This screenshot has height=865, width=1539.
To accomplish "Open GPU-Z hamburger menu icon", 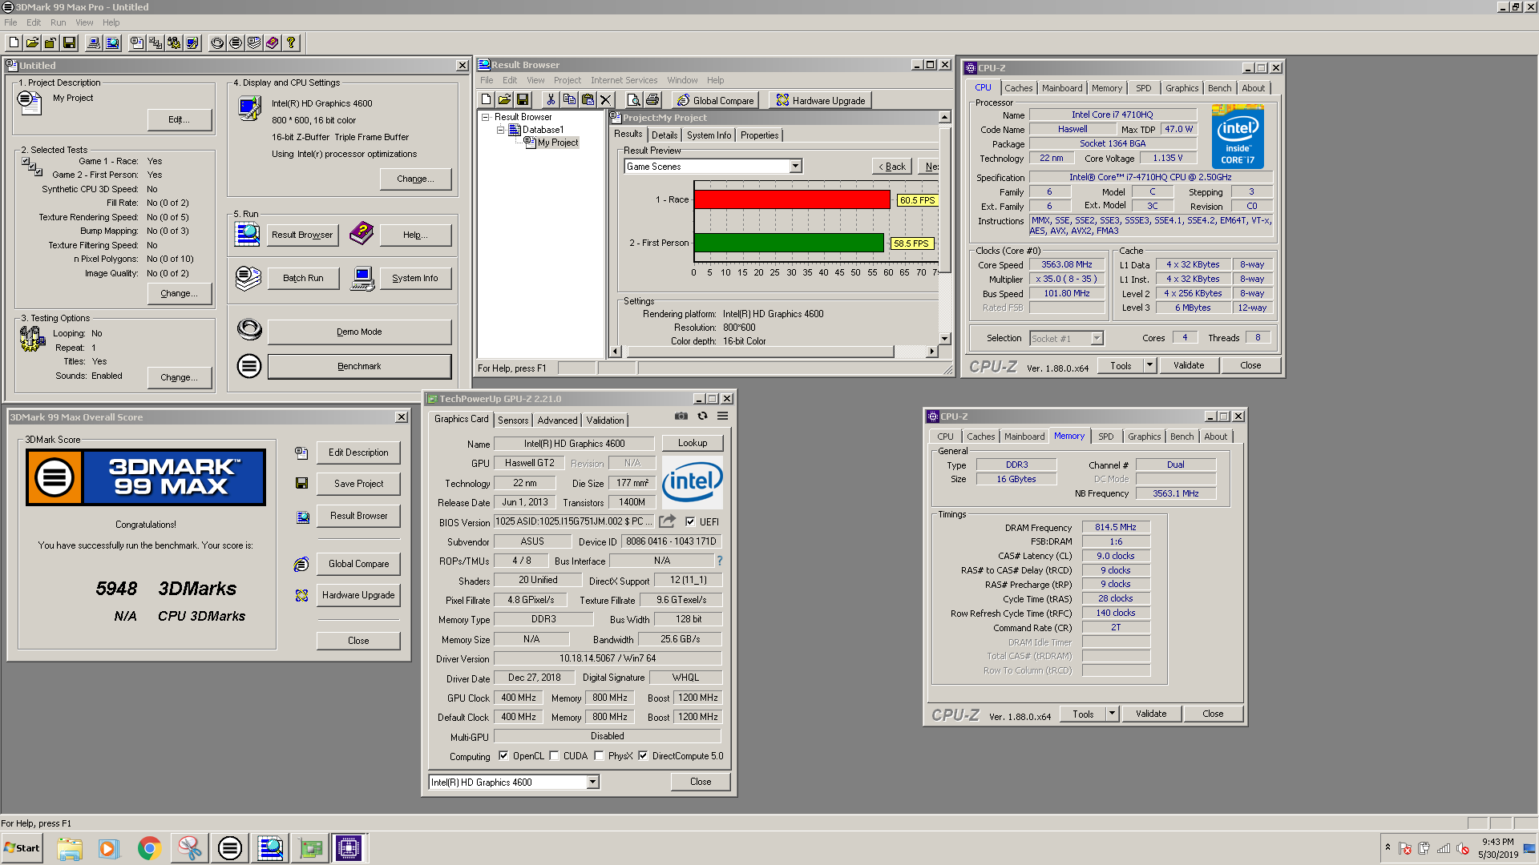I will point(722,416).
